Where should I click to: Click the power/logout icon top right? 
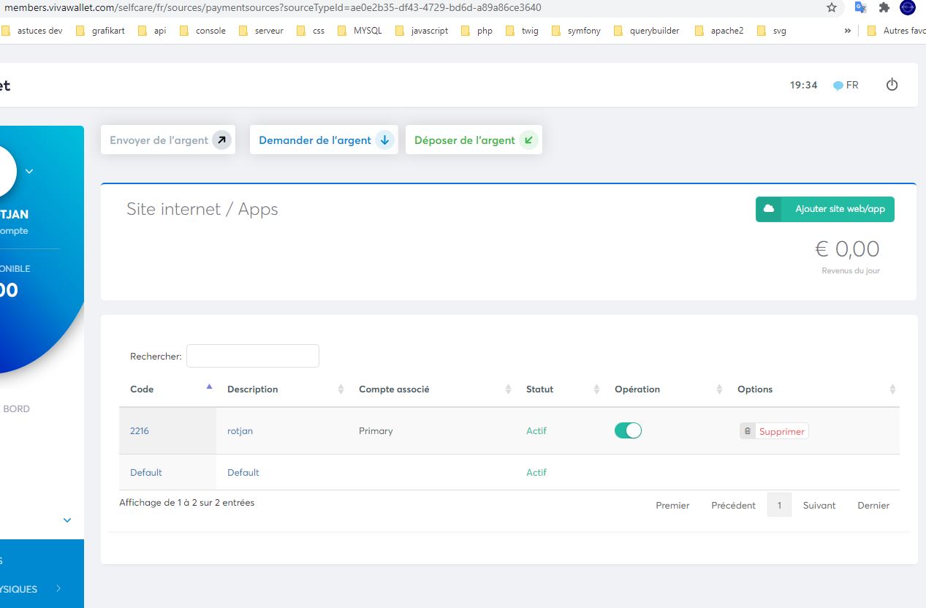(x=892, y=84)
